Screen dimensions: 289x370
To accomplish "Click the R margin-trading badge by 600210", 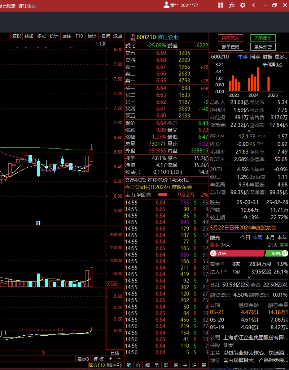I will pos(133,37).
